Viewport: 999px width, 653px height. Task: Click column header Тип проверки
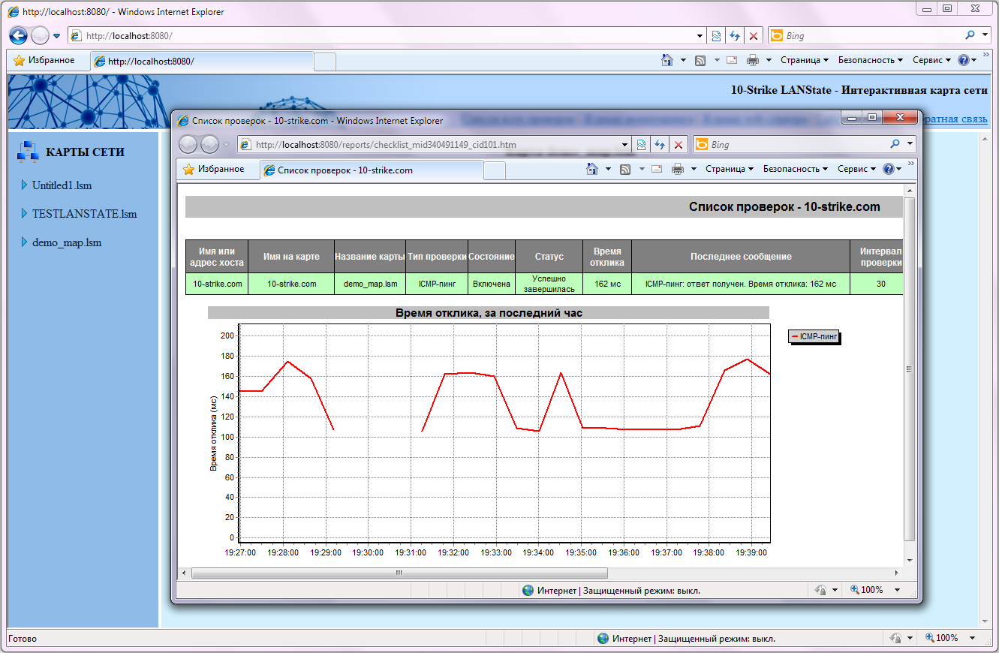[437, 257]
